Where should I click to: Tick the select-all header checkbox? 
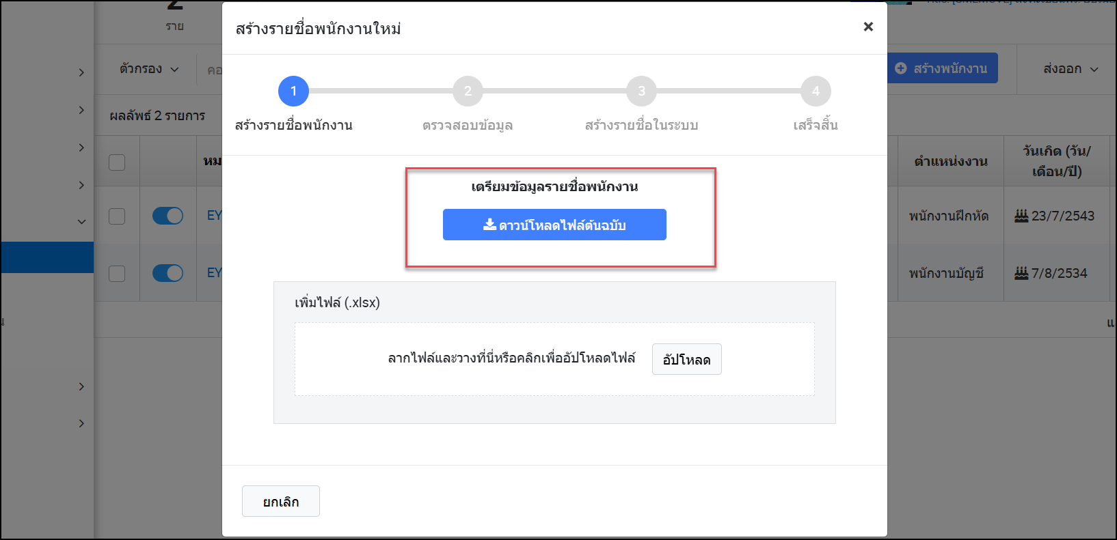117,162
